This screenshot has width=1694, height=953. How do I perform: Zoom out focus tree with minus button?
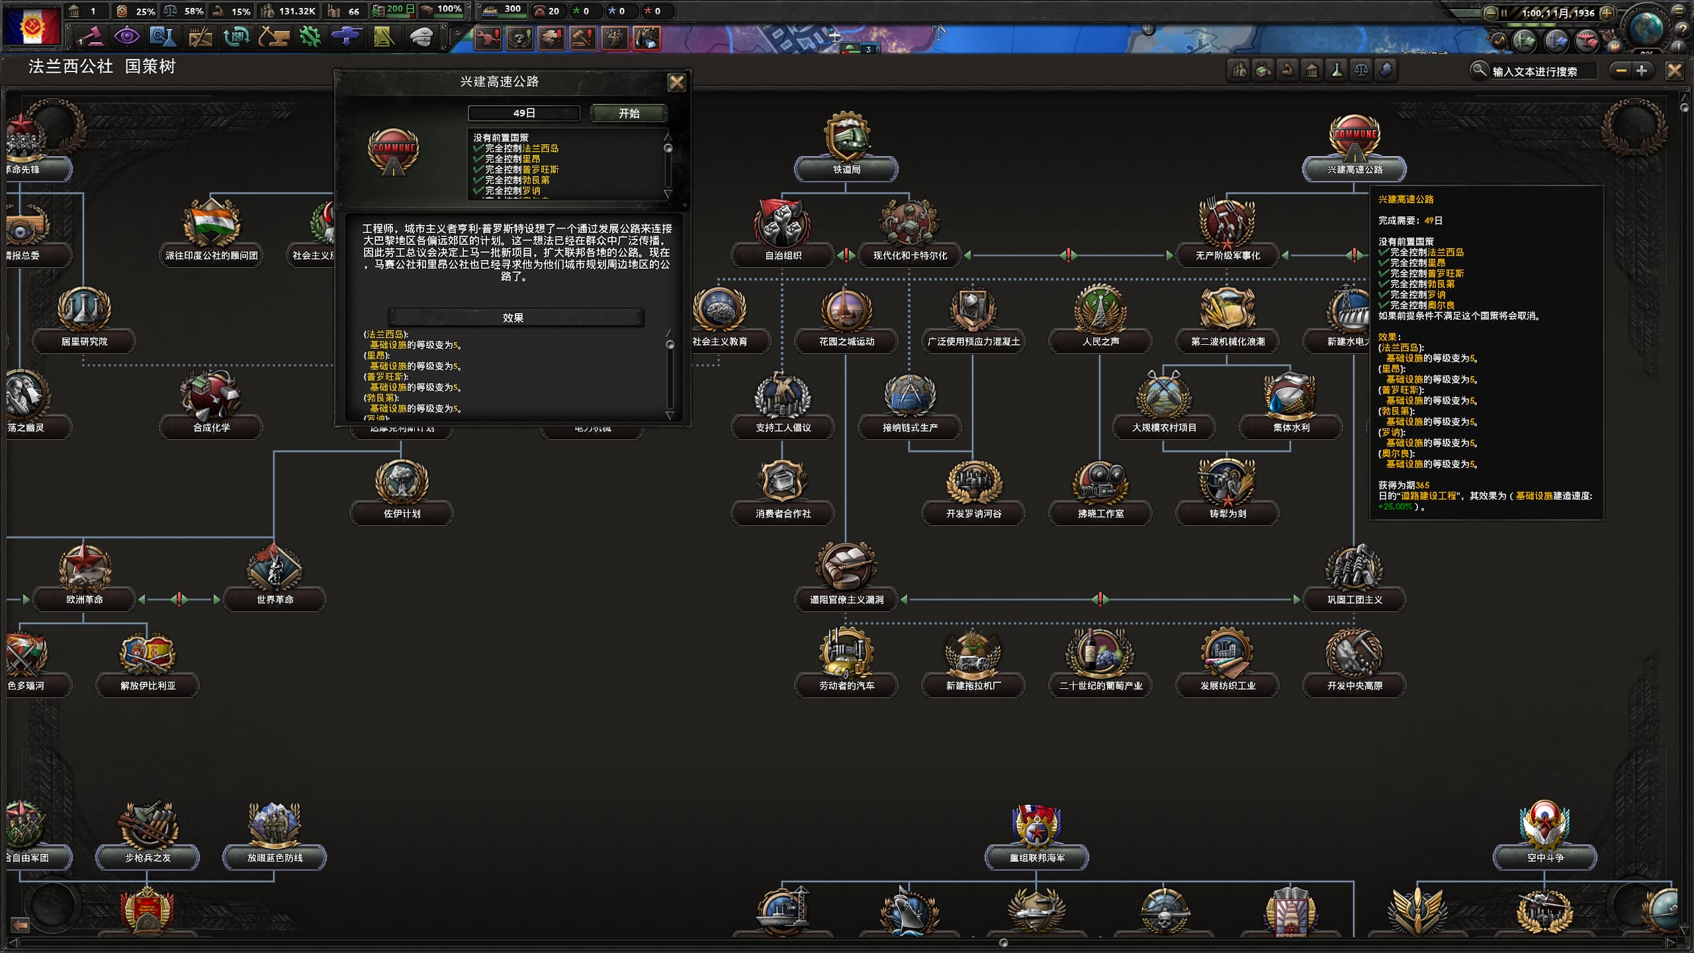(x=1621, y=71)
